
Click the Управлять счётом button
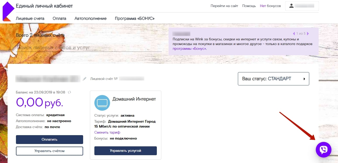(49, 151)
